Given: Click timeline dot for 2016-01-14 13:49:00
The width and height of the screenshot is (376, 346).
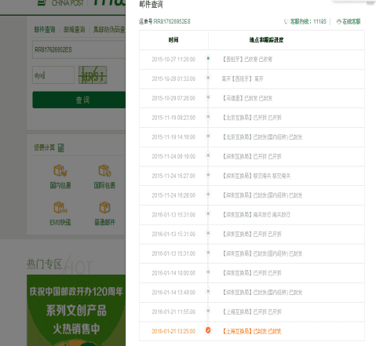Looking at the screenshot, I should point(208,291).
